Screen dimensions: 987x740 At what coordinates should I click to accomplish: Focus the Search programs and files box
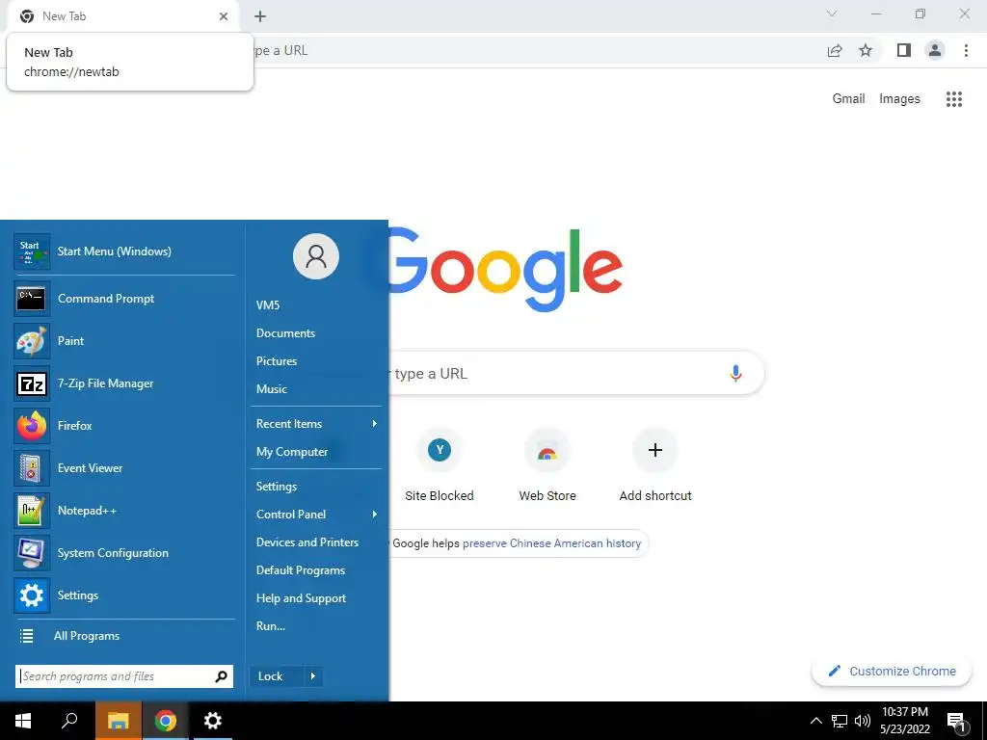coord(124,676)
